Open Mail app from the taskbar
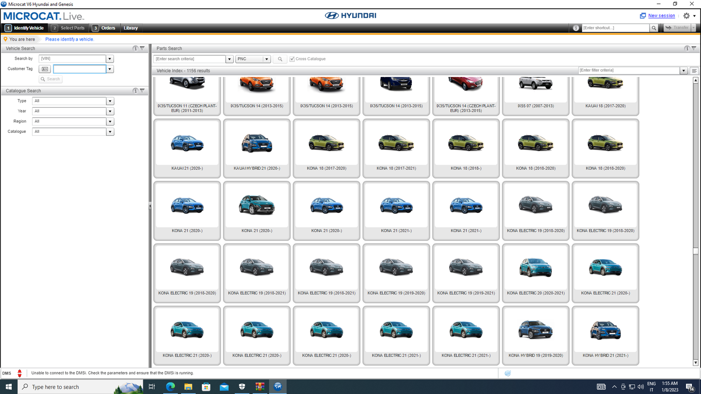701x394 pixels. [x=224, y=387]
